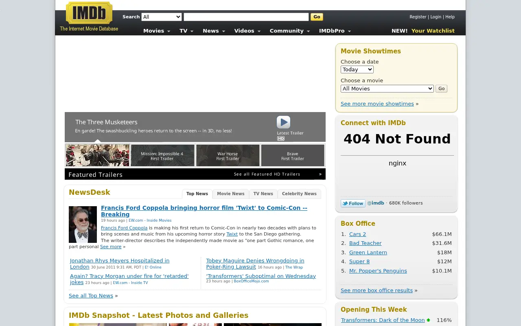
Task: Expand the News navigation menu
Action: click(214, 31)
